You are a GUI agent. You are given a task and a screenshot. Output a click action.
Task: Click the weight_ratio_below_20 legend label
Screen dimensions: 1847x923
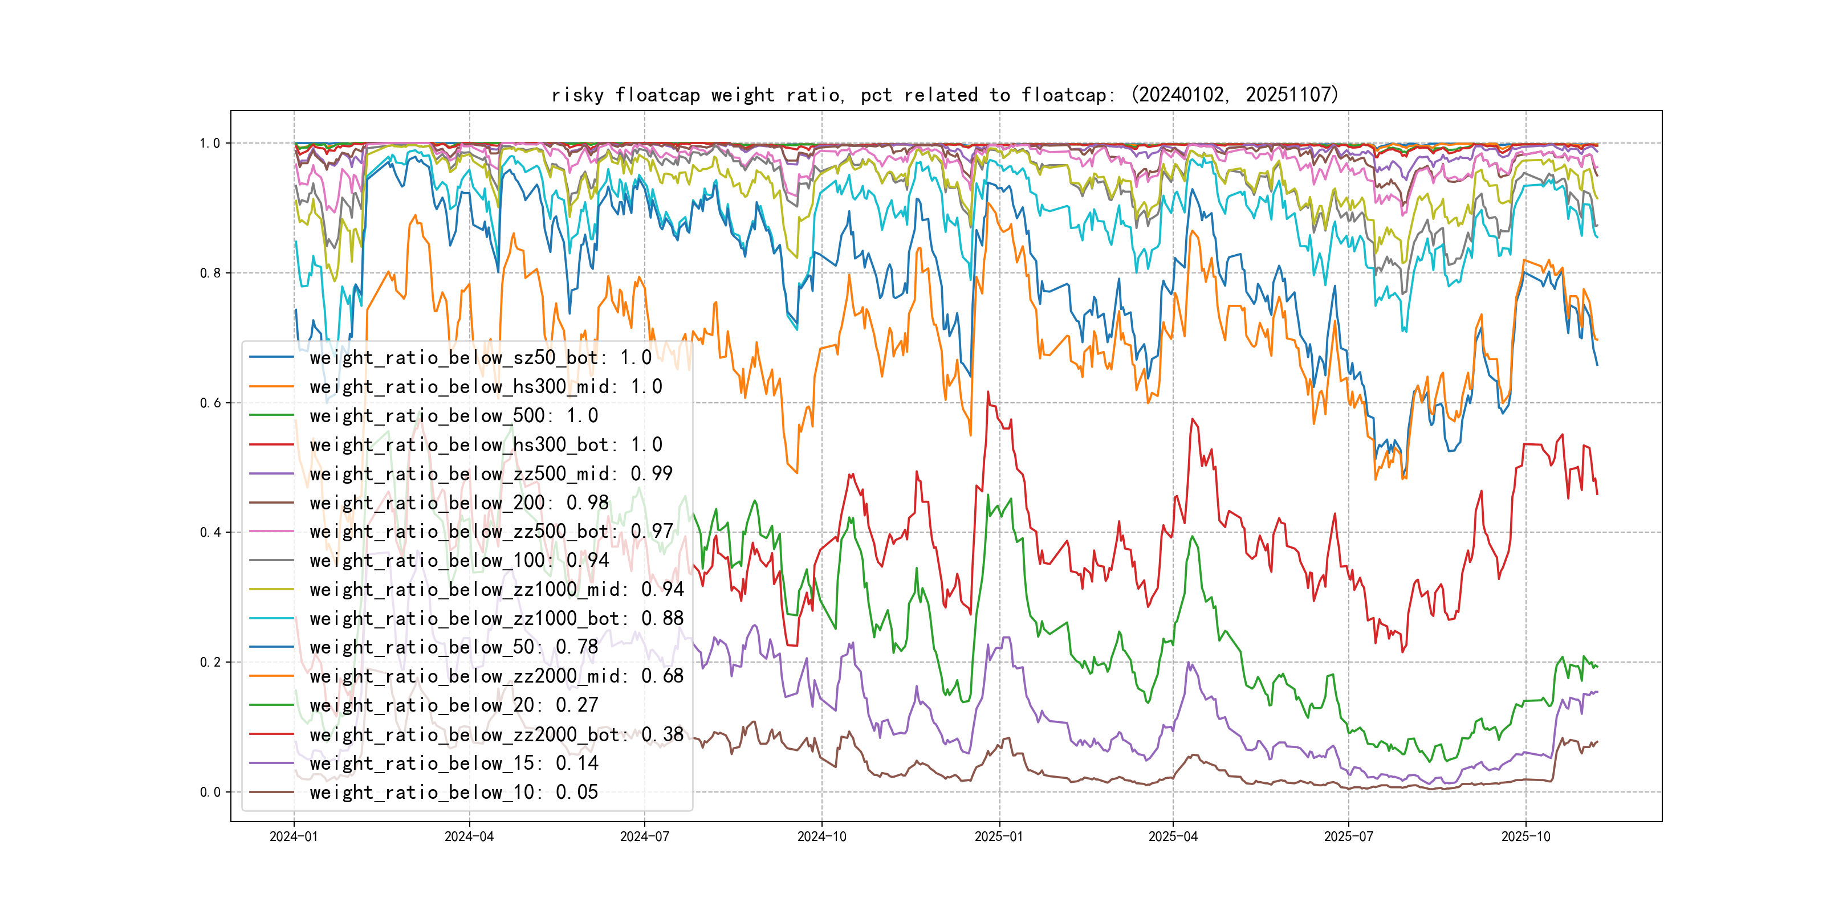click(453, 705)
